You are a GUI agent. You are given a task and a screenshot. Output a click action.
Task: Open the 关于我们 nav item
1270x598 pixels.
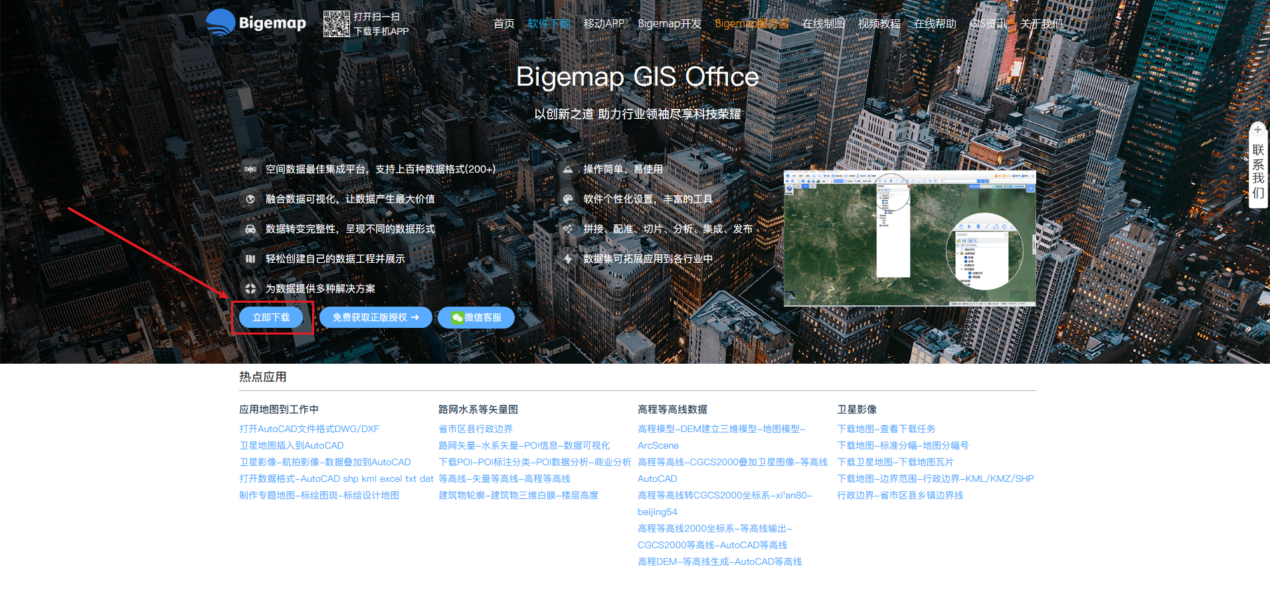[1042, 24]
